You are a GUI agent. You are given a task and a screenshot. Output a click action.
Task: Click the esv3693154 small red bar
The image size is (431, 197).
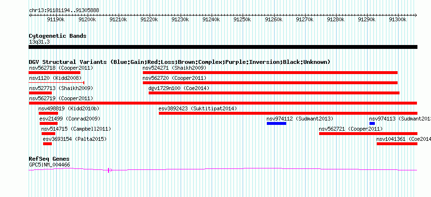point(47,144)
